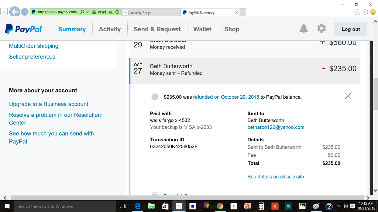Open File Explorer from the taskbar
This screenshot has width=378, height=212.
coord(151,206)
